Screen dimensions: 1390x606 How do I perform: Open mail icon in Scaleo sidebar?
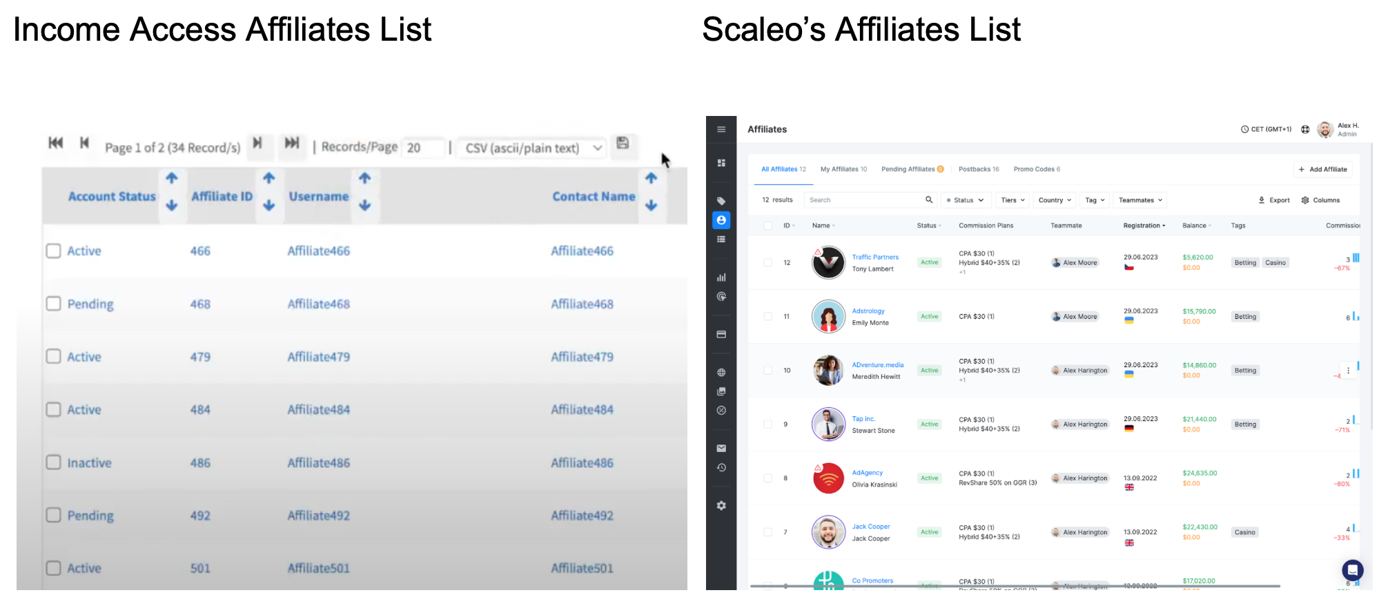tap(721, 449)
